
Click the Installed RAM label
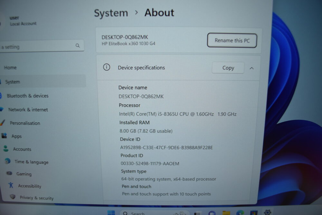135,122
